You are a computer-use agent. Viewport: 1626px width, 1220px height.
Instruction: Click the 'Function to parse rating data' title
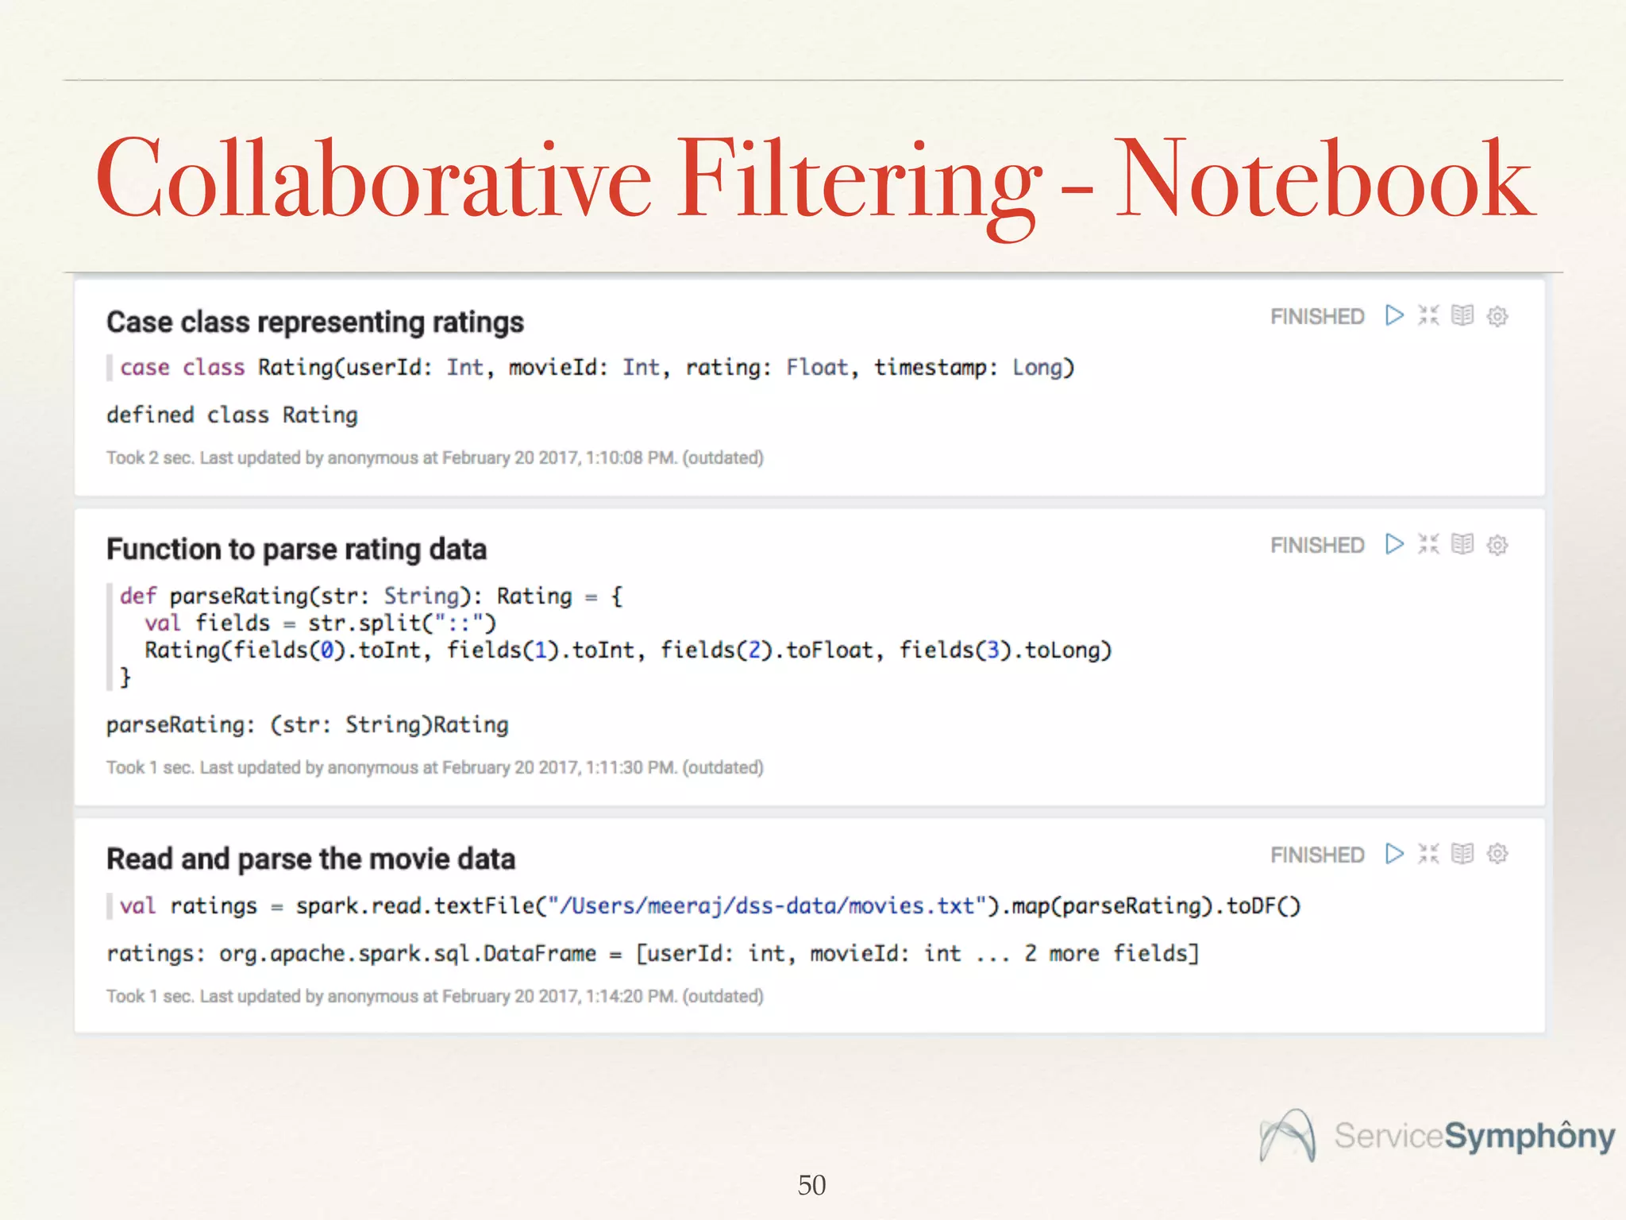click(x=296, y=550)
